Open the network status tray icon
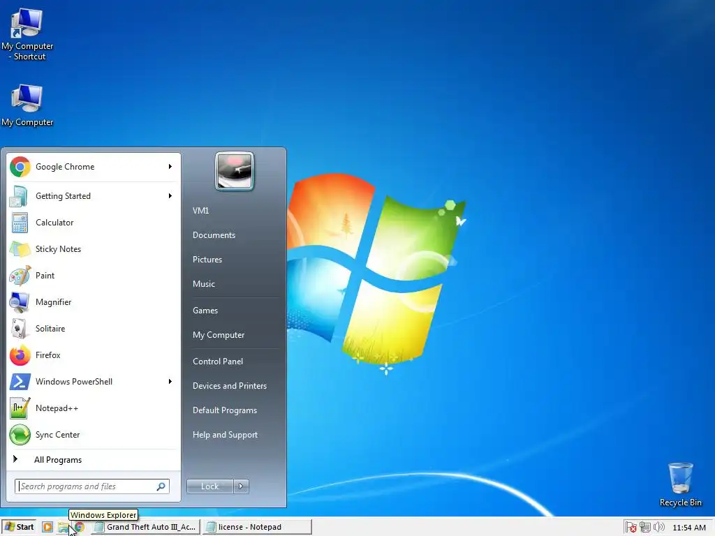Viewport: 715px width, 536px height. point(644,528)
